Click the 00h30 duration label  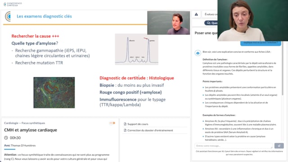click(x=15, y=138)
